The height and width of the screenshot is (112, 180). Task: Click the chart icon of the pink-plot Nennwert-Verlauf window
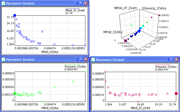coord(93,60)
